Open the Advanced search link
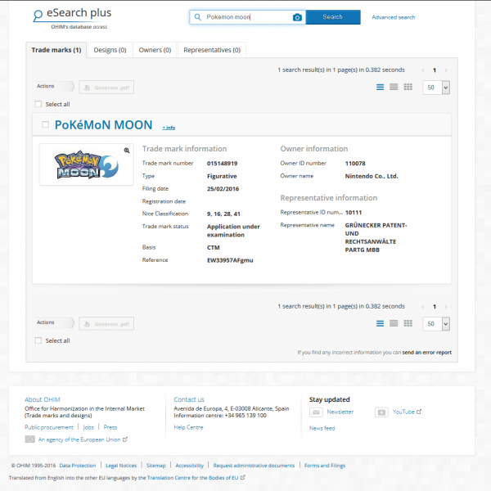Viewport: 491px width, 491px height. click(x=393, y=17)
